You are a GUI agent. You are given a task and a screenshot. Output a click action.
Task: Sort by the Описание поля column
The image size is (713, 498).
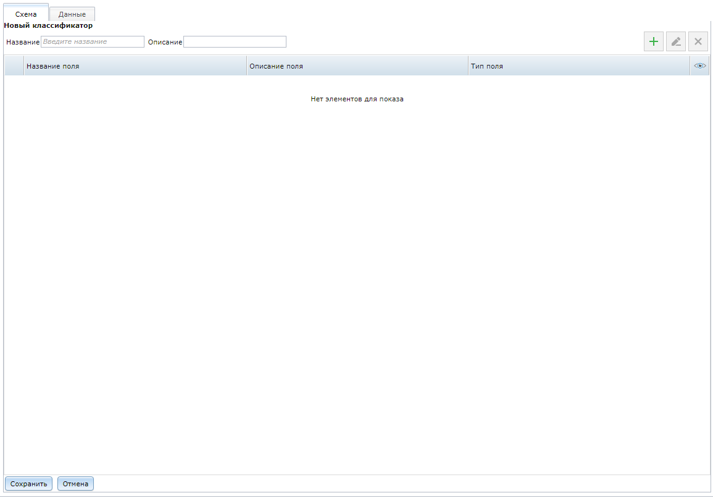276,65
